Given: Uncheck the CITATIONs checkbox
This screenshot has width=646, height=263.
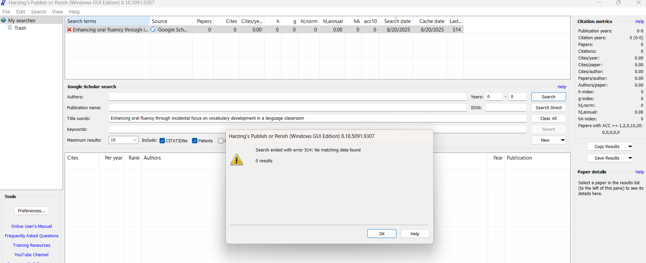Looking at the screenshot, I should pyautogui.click(x=162, y=141).
